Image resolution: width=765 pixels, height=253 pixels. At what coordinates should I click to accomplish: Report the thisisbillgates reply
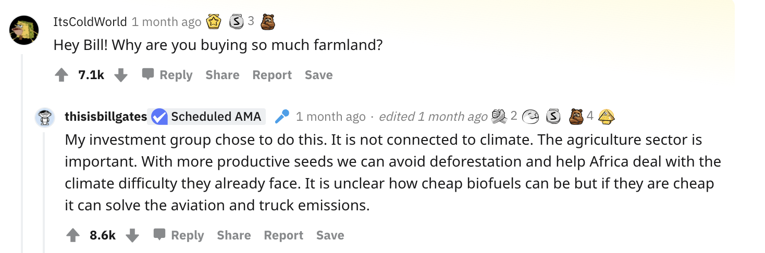pos(283,235)
